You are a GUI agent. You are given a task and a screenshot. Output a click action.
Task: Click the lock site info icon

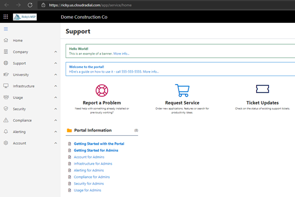pos(43,5)
